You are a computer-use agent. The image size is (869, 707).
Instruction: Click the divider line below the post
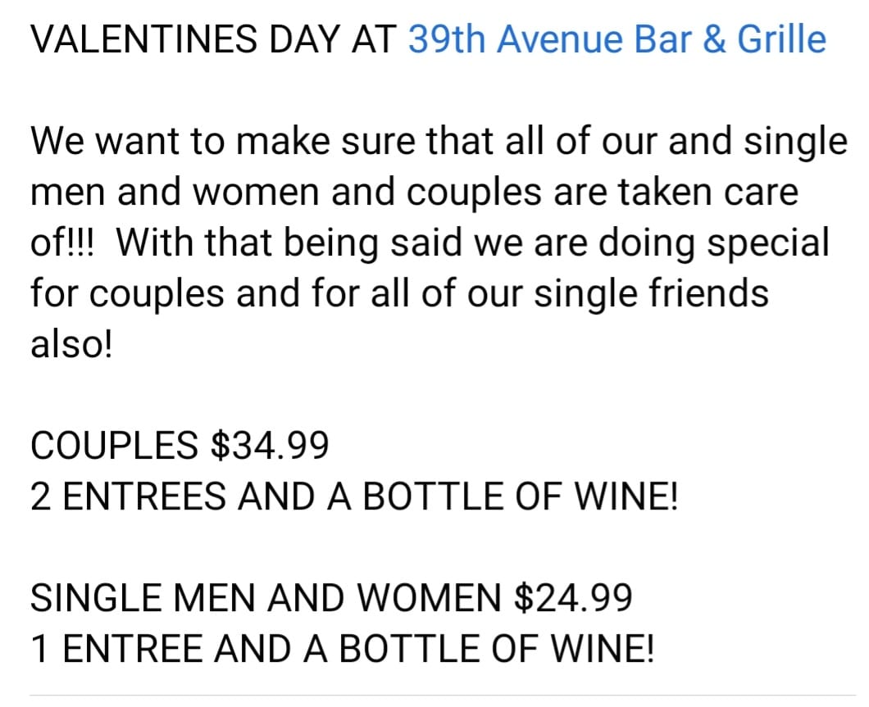[443, 695]
